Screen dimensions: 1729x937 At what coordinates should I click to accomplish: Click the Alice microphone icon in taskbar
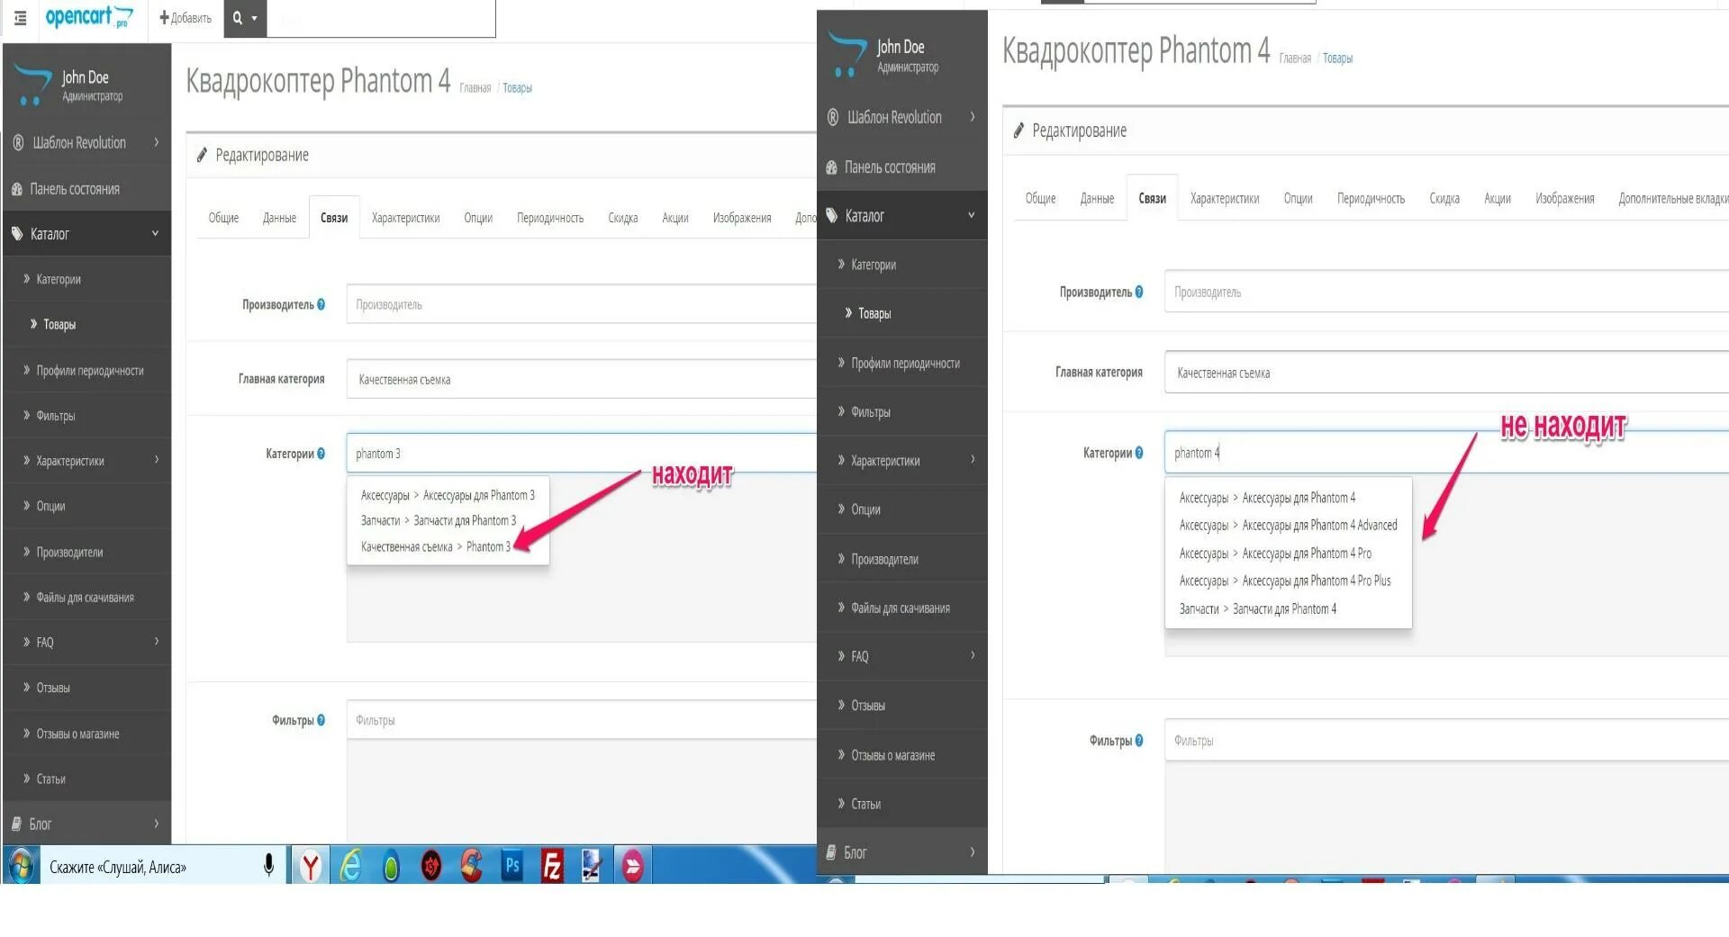click(x=268, y=865)
